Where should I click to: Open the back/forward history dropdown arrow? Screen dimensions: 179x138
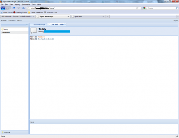coord(10,8)
